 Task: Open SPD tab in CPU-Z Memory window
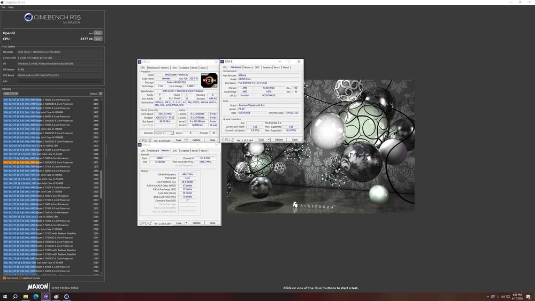click(175, 150)
